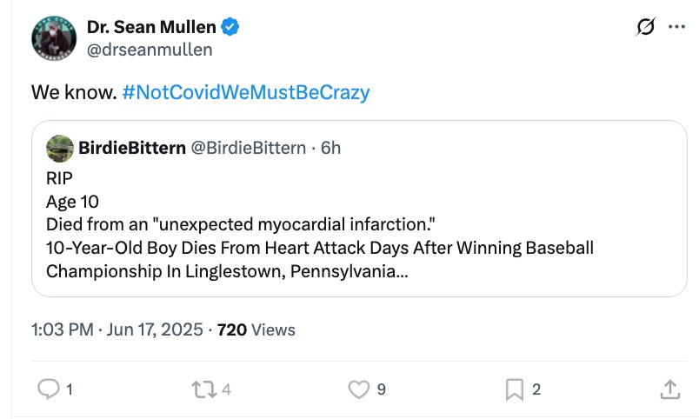Image resolution: width=699 pixels, height=419 pixels.
Task: Click hashtag #NotCovidWeMustBeCrazy
Action: click(246, 92)
